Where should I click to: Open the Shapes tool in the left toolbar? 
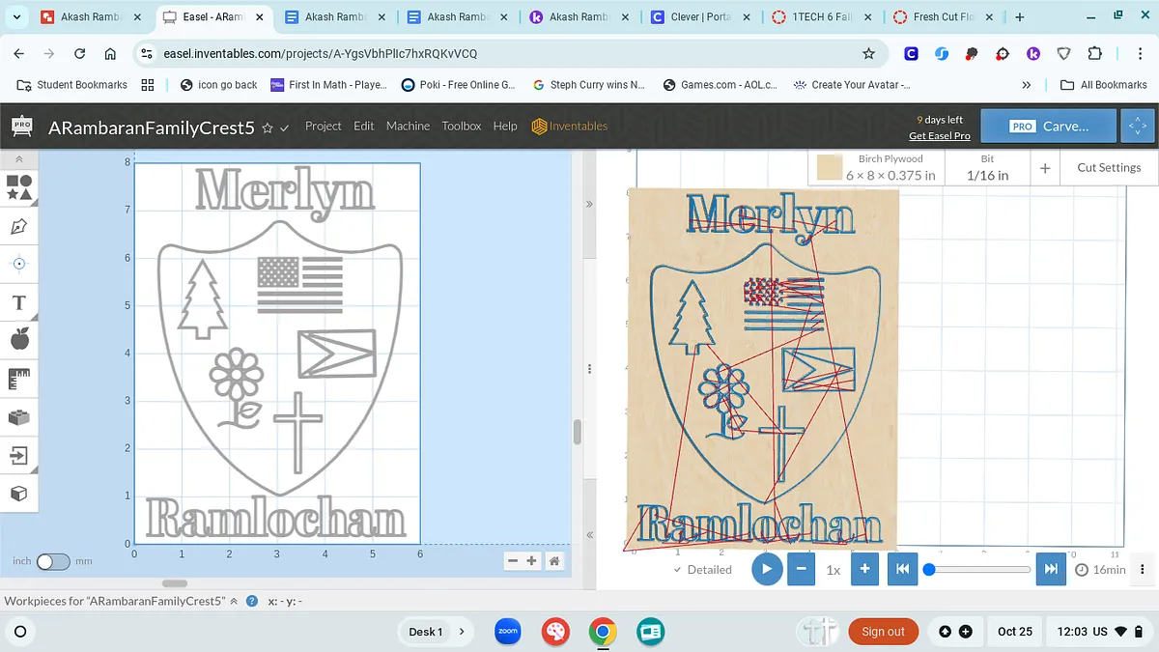(x=18, y=186)
